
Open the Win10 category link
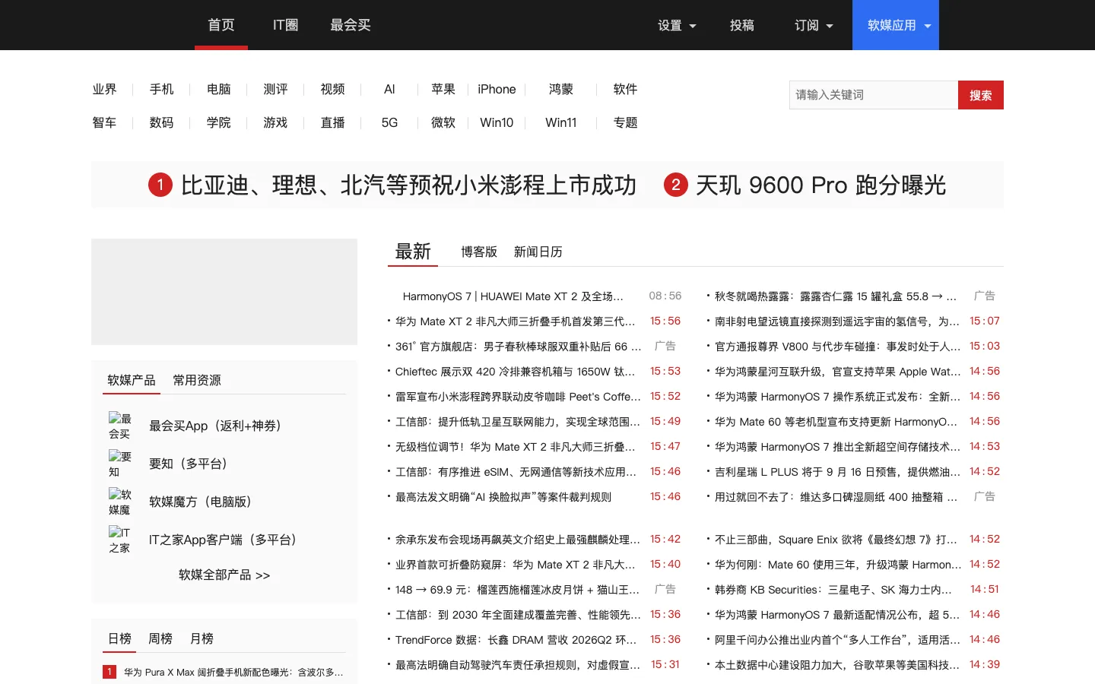point(497,122)
